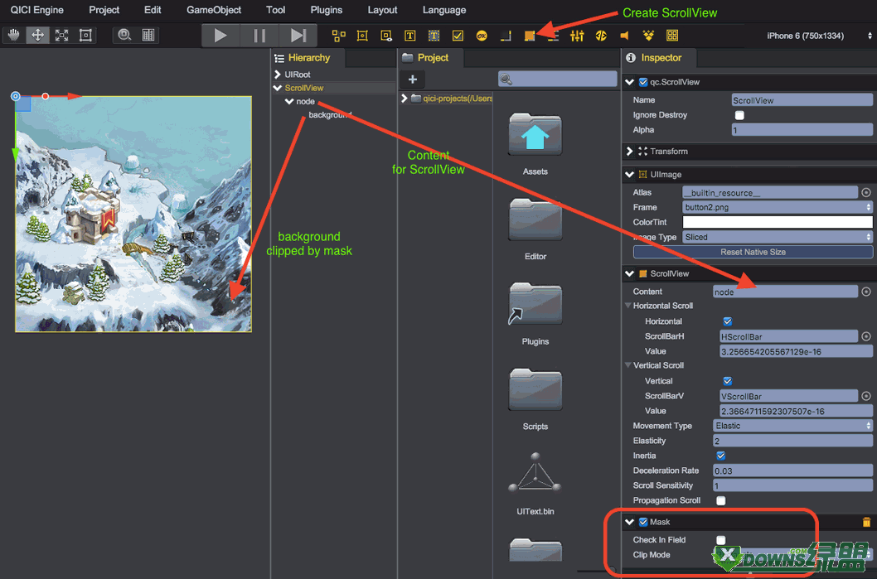Click the grid columns icon in toolbar
This screenshot has width=877, height=579.
[x=148, y=36]
